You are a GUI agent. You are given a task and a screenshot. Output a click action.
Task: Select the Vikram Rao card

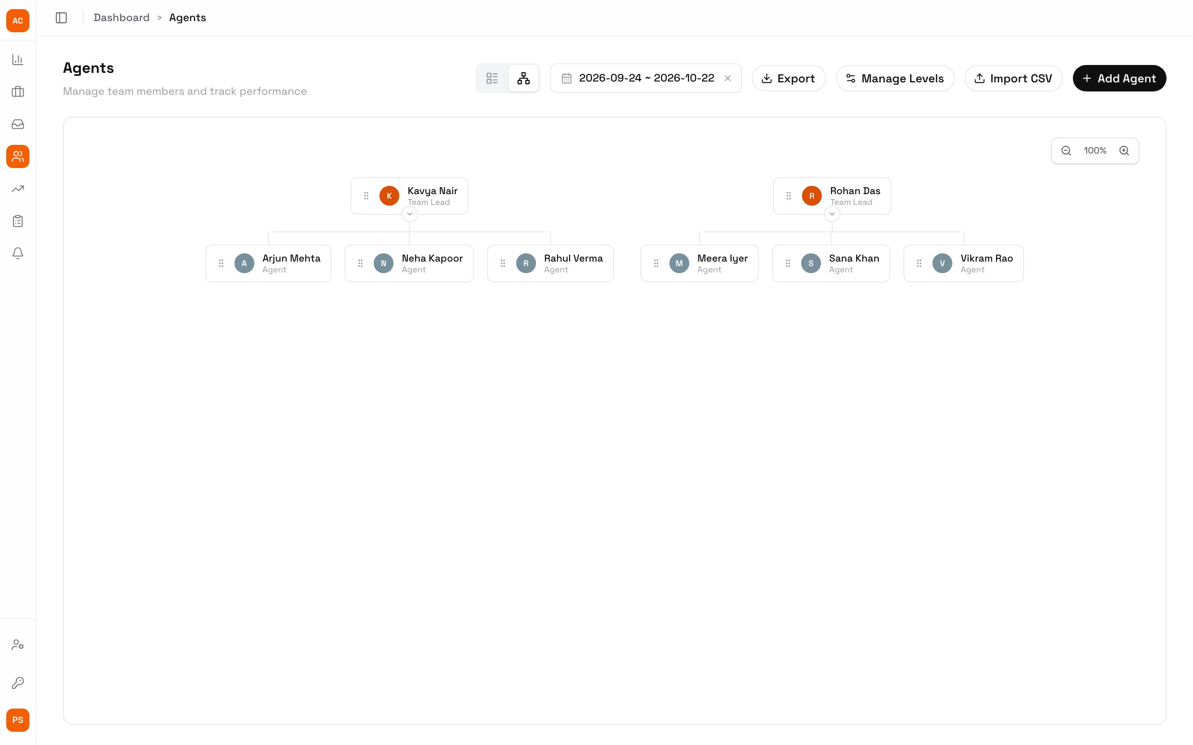point(964,264)
